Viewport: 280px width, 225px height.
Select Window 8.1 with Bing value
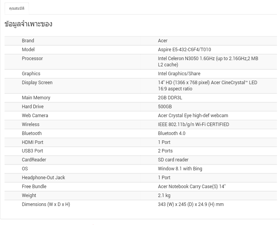180,168
